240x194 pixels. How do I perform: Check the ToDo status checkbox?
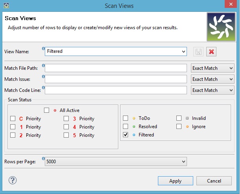coord(126,118)
